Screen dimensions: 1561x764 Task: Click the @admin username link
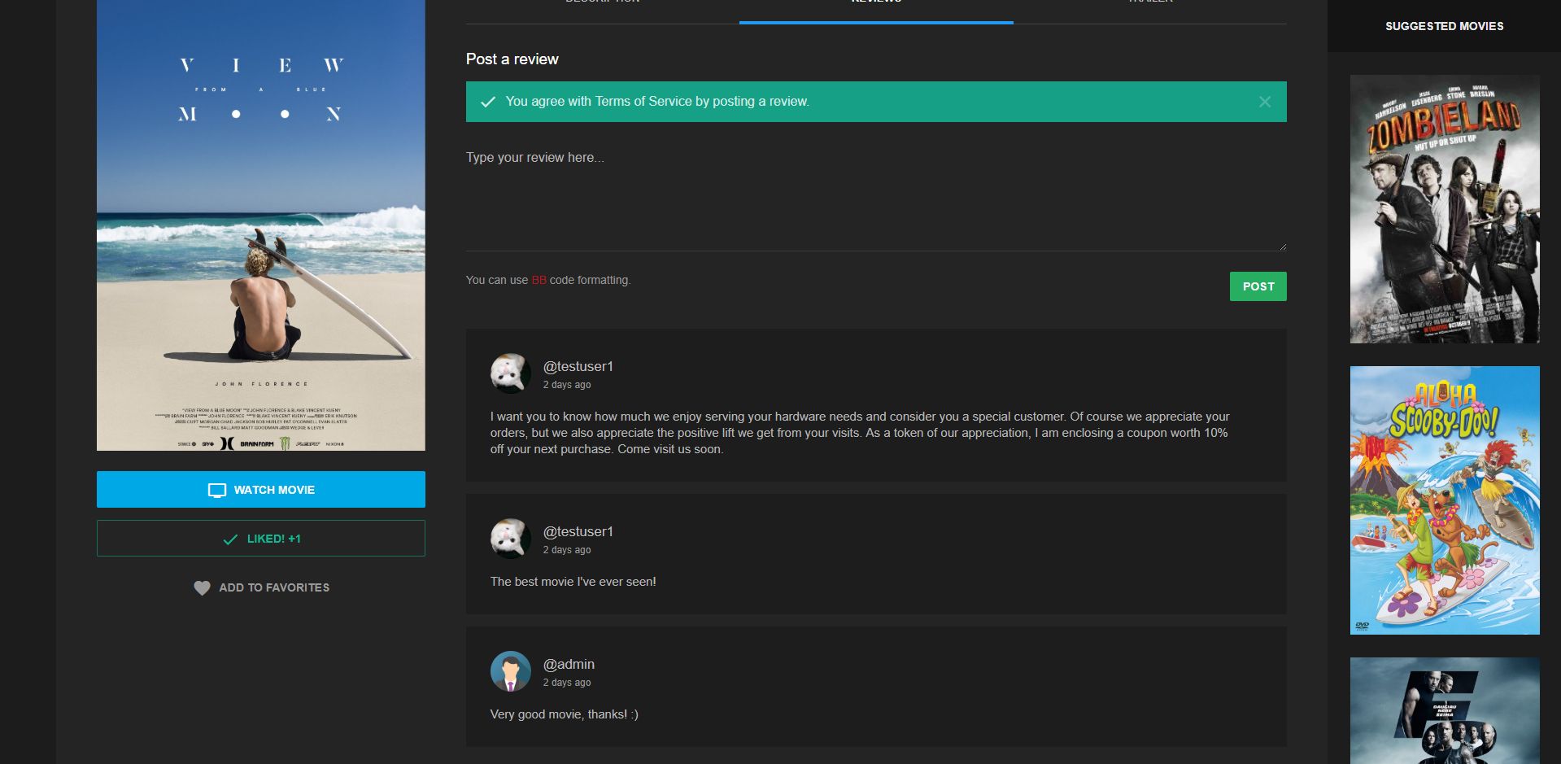coord(569,664)
